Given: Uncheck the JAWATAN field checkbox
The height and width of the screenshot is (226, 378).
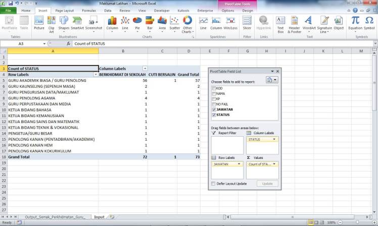Looking at the screenshot, I should tap(213, 109).
